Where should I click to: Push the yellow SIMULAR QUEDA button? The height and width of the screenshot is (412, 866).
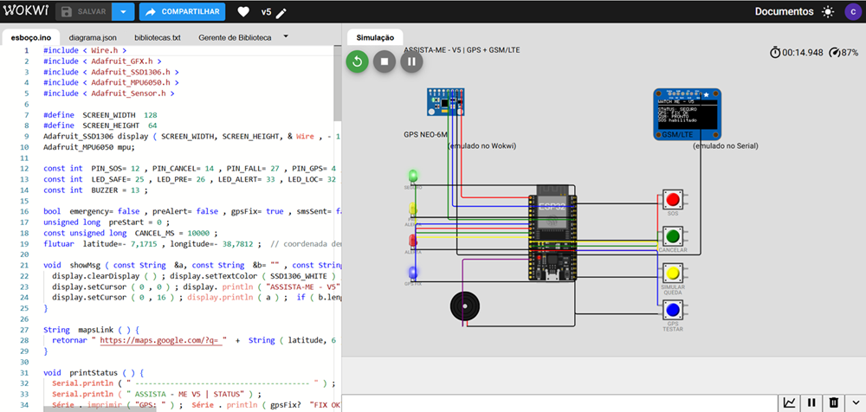coord(673,274)
